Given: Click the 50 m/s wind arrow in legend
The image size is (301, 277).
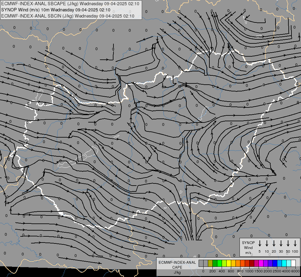Looking at the screenshot, I should coord(288,243).
